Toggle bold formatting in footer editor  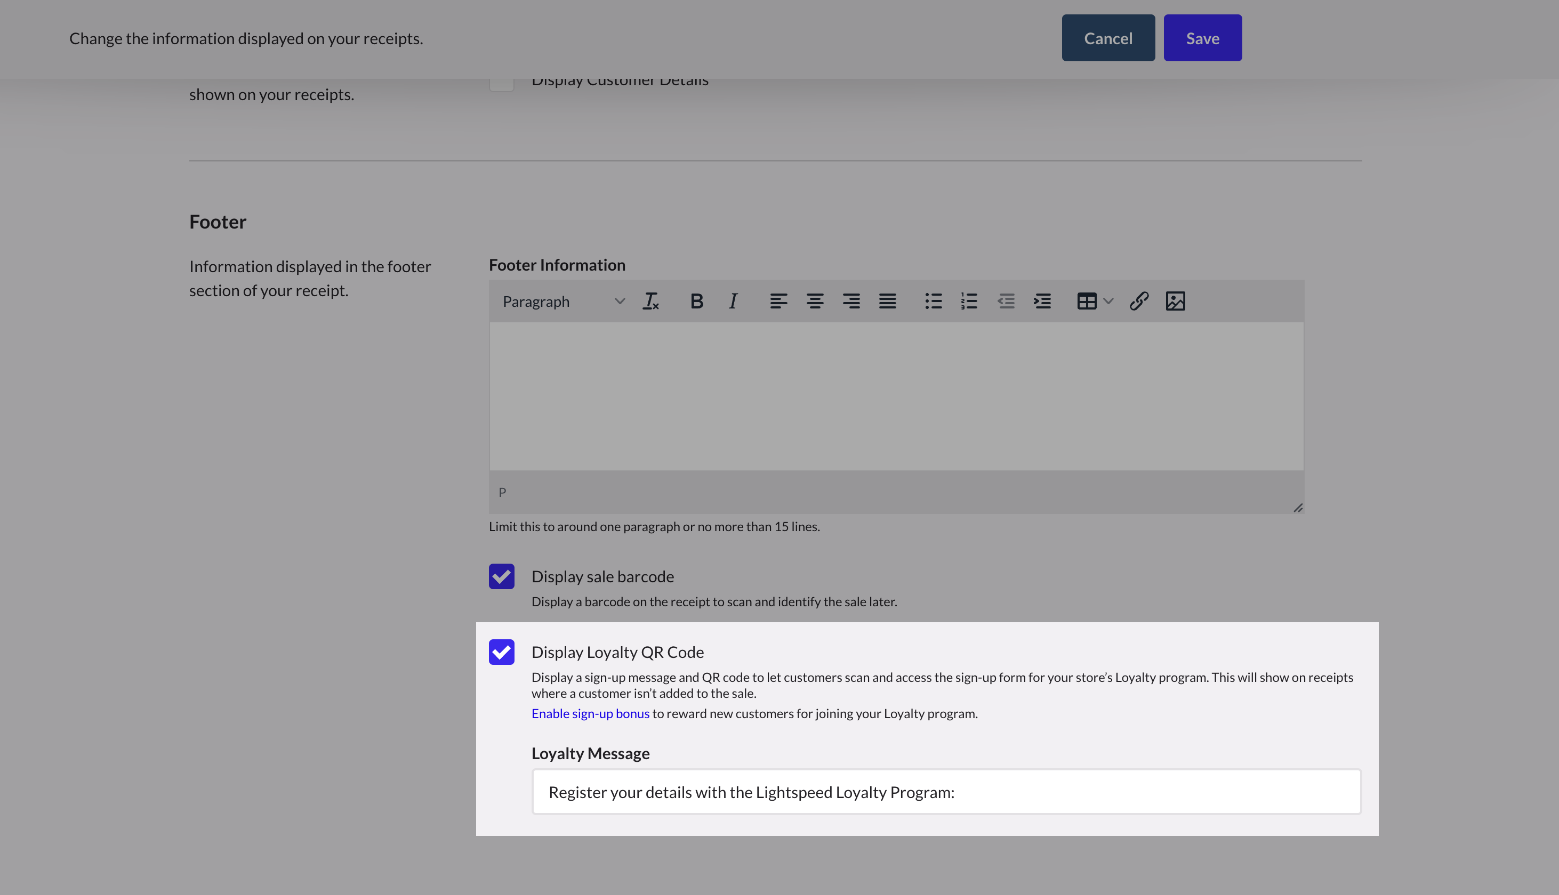pos(696,301)
